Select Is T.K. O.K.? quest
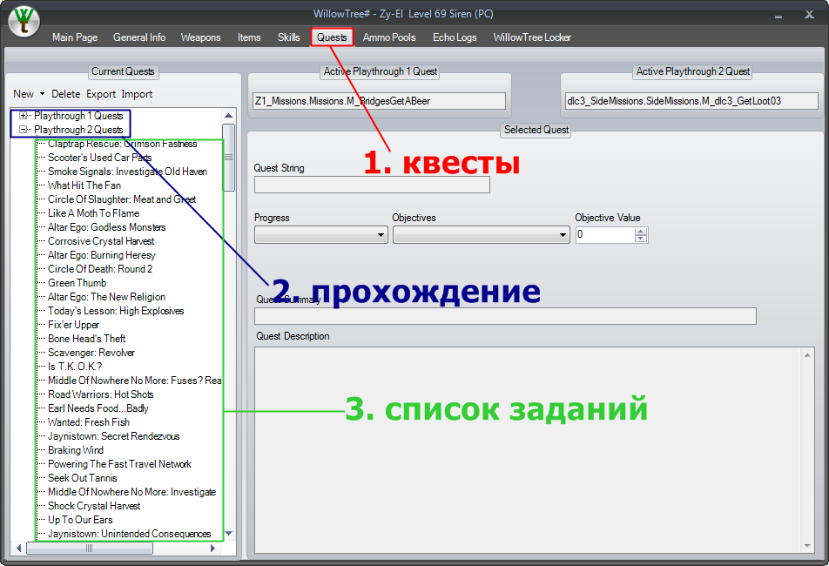The height and width of the screenshot is (566, 829). pyautogui.click(x=75, y=367)
